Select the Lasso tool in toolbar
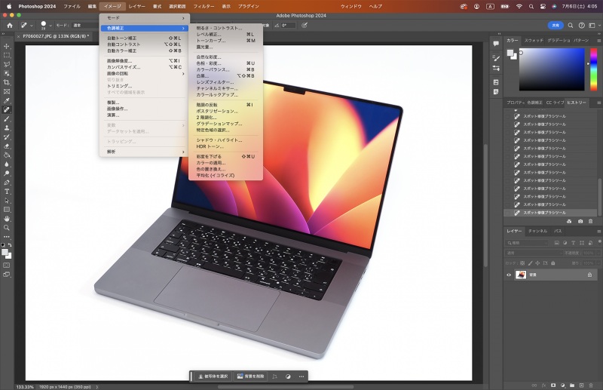 click(x=7, y=64)
